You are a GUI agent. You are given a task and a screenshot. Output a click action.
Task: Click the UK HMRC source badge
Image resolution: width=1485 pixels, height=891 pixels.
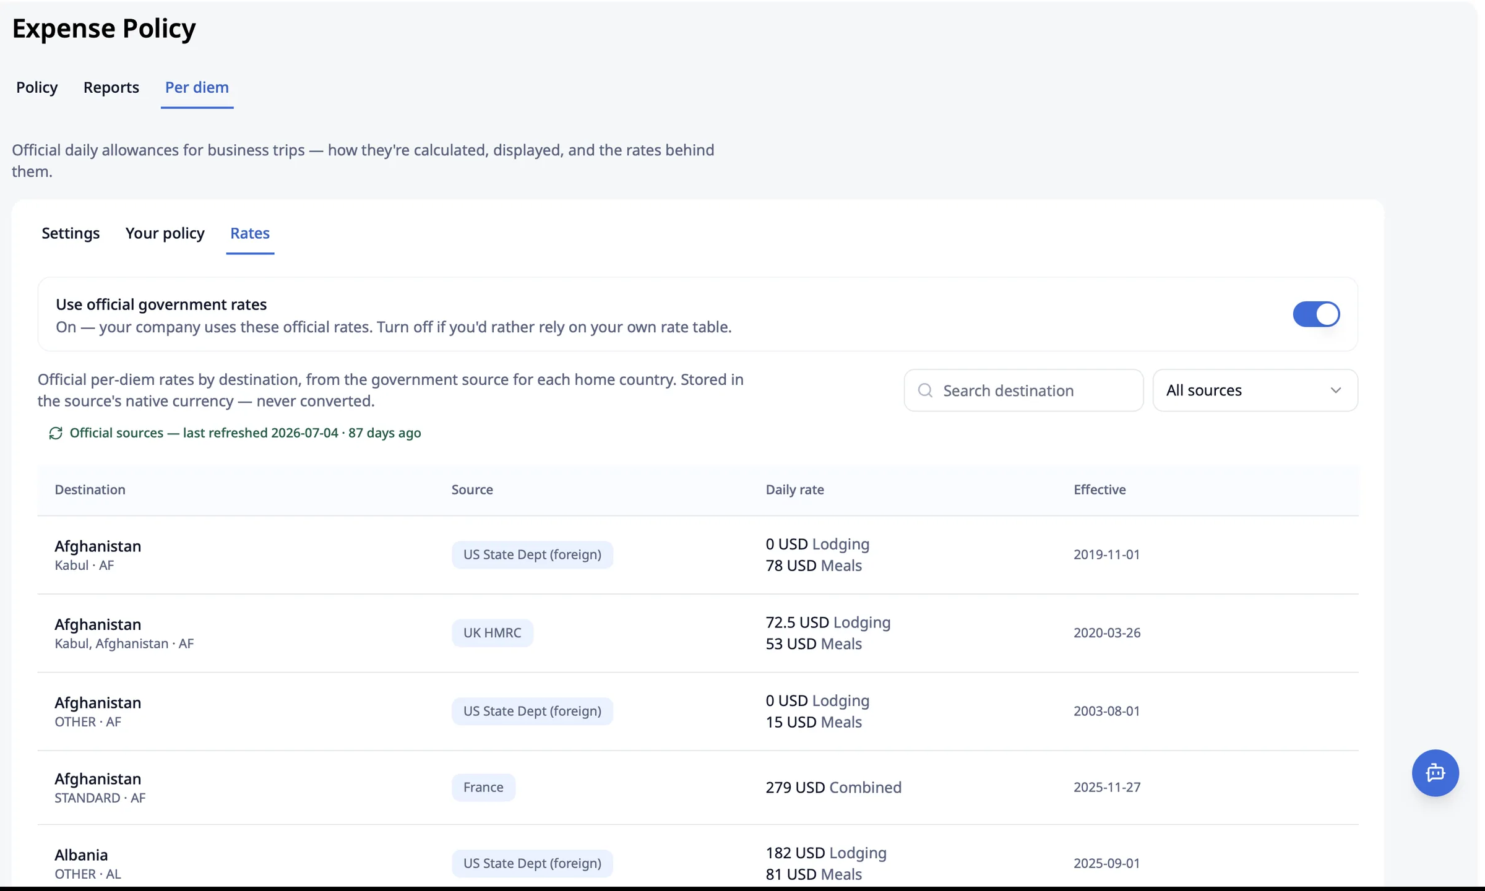[x=492, y=633]
